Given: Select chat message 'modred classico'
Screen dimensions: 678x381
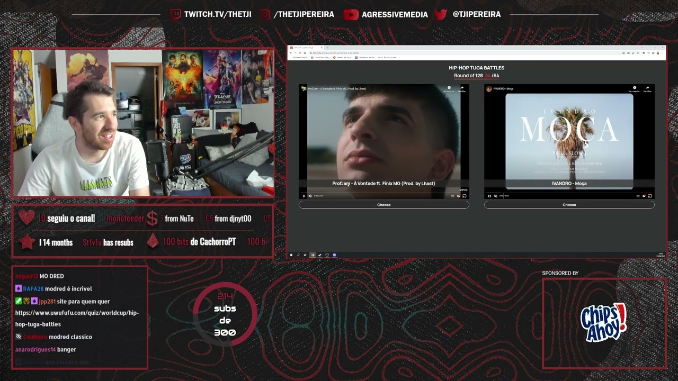Looking at the screenshot, I should click(x=71, y=337).
